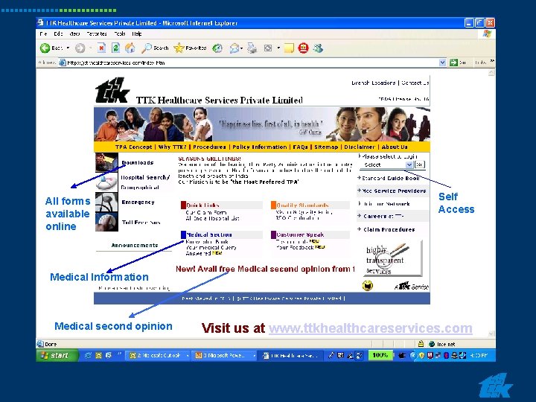Open the Back history dropdown arrow
This screenshot has height=402, width=536.
68,48
